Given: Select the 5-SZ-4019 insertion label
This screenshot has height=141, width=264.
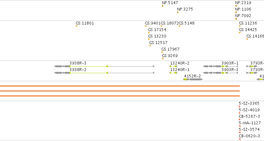Looking at the screenshot, I should click(x=249, y=110).
